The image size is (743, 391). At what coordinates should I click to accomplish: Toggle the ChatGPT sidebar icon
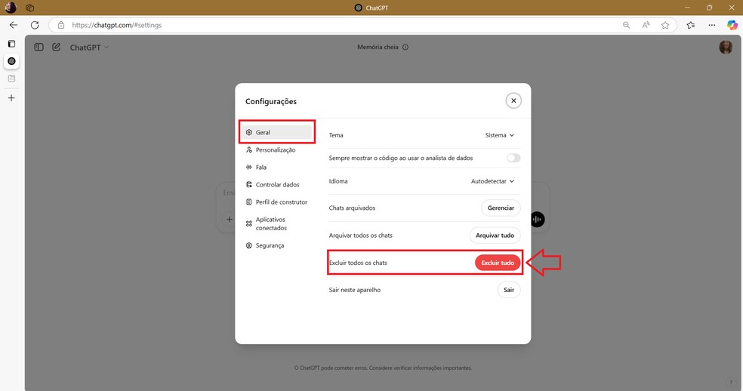[39, 47]
